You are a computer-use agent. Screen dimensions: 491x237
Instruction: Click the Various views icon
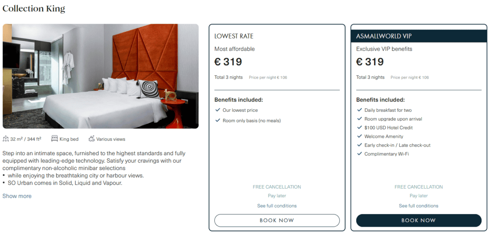tap(92, 139)
